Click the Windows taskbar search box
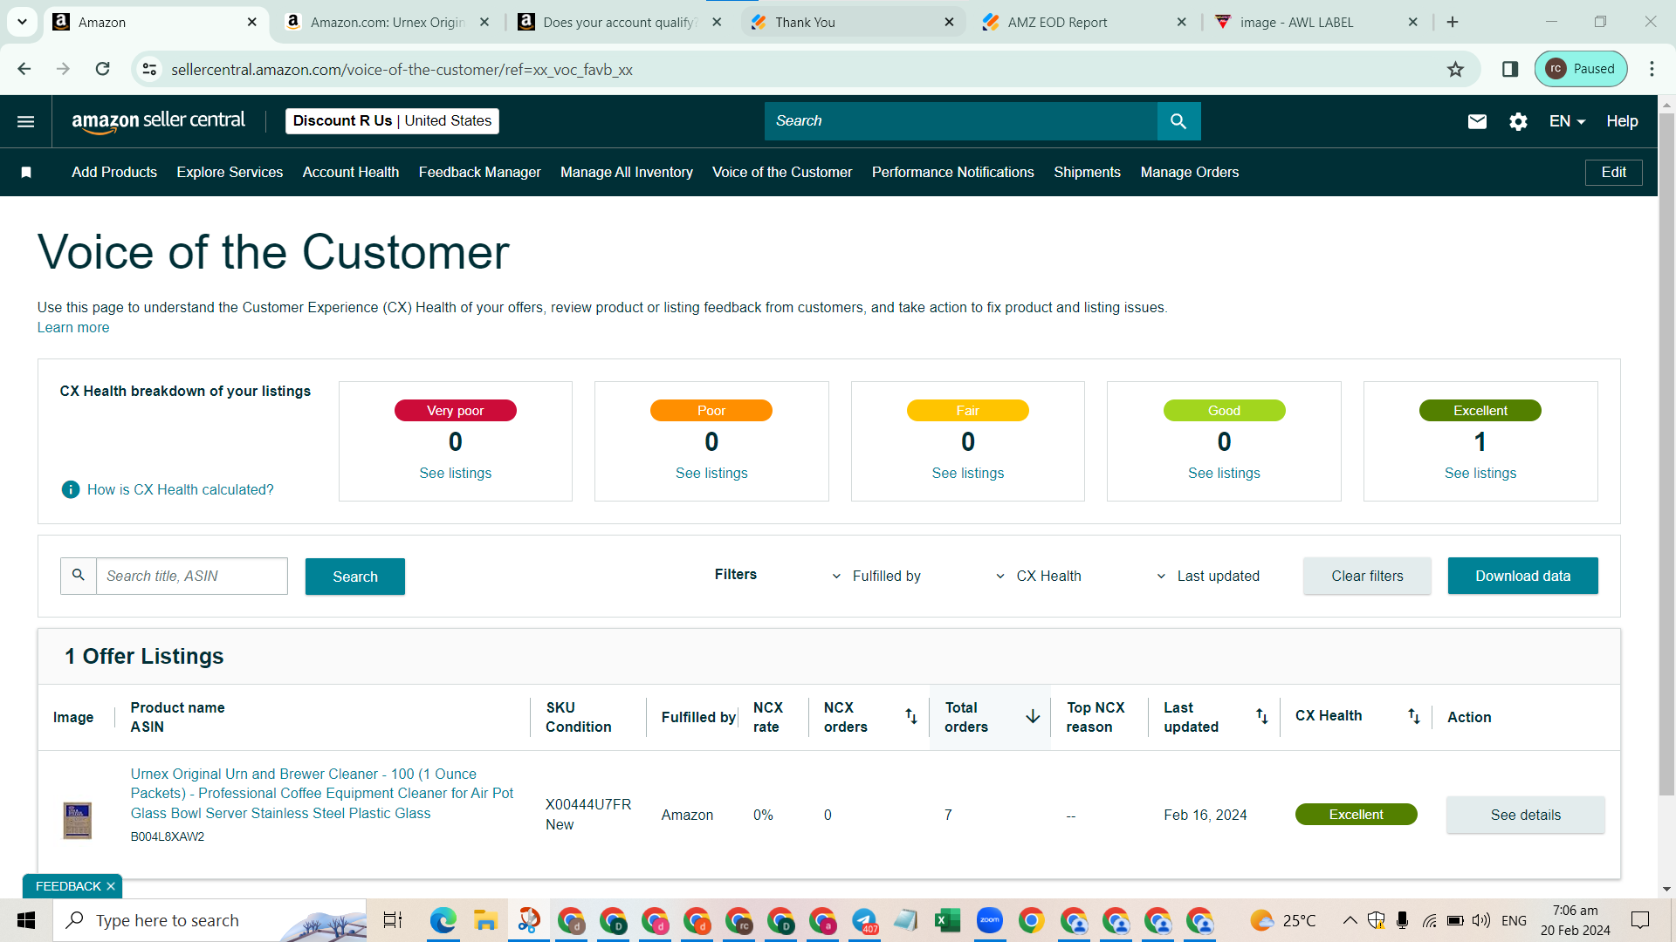This screenshot has width=1676, height=942. pyautogui.click(x=209, y=920)
